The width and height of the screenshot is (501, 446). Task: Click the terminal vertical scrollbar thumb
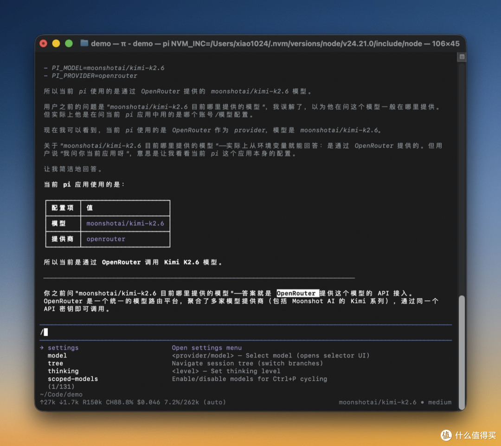click(x=462, y=352)
